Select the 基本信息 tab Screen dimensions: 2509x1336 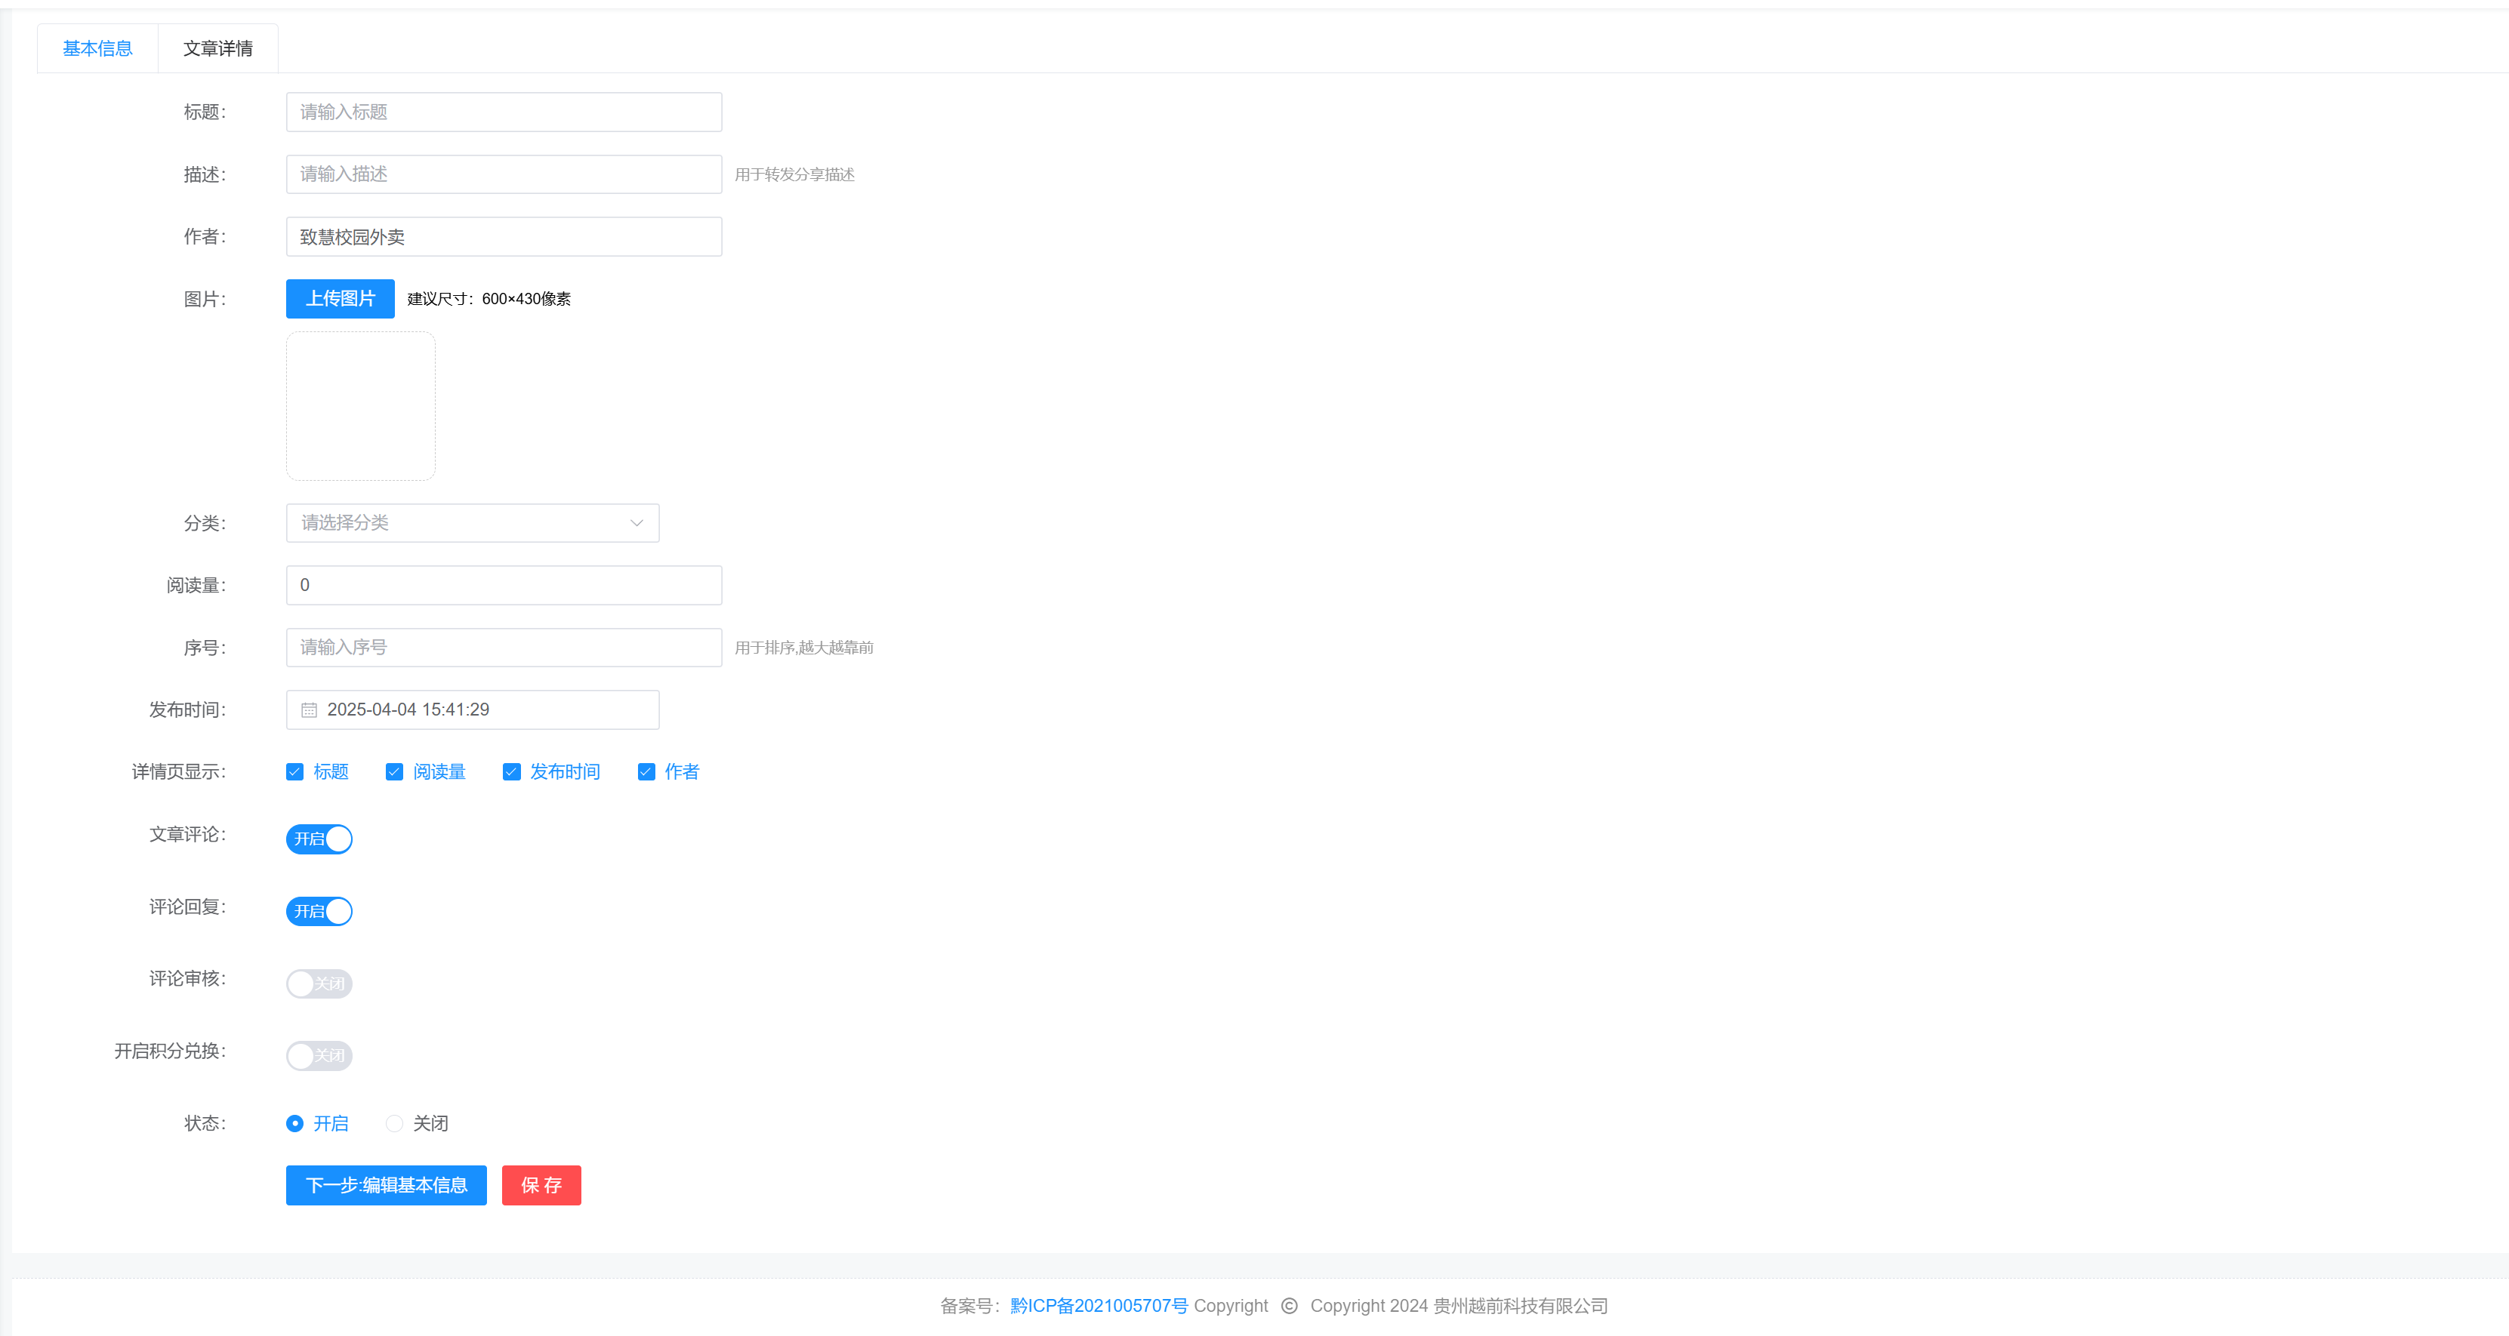coord(97,49)
